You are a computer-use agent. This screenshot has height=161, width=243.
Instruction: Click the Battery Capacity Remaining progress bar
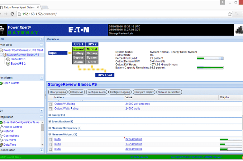(210, 68)
